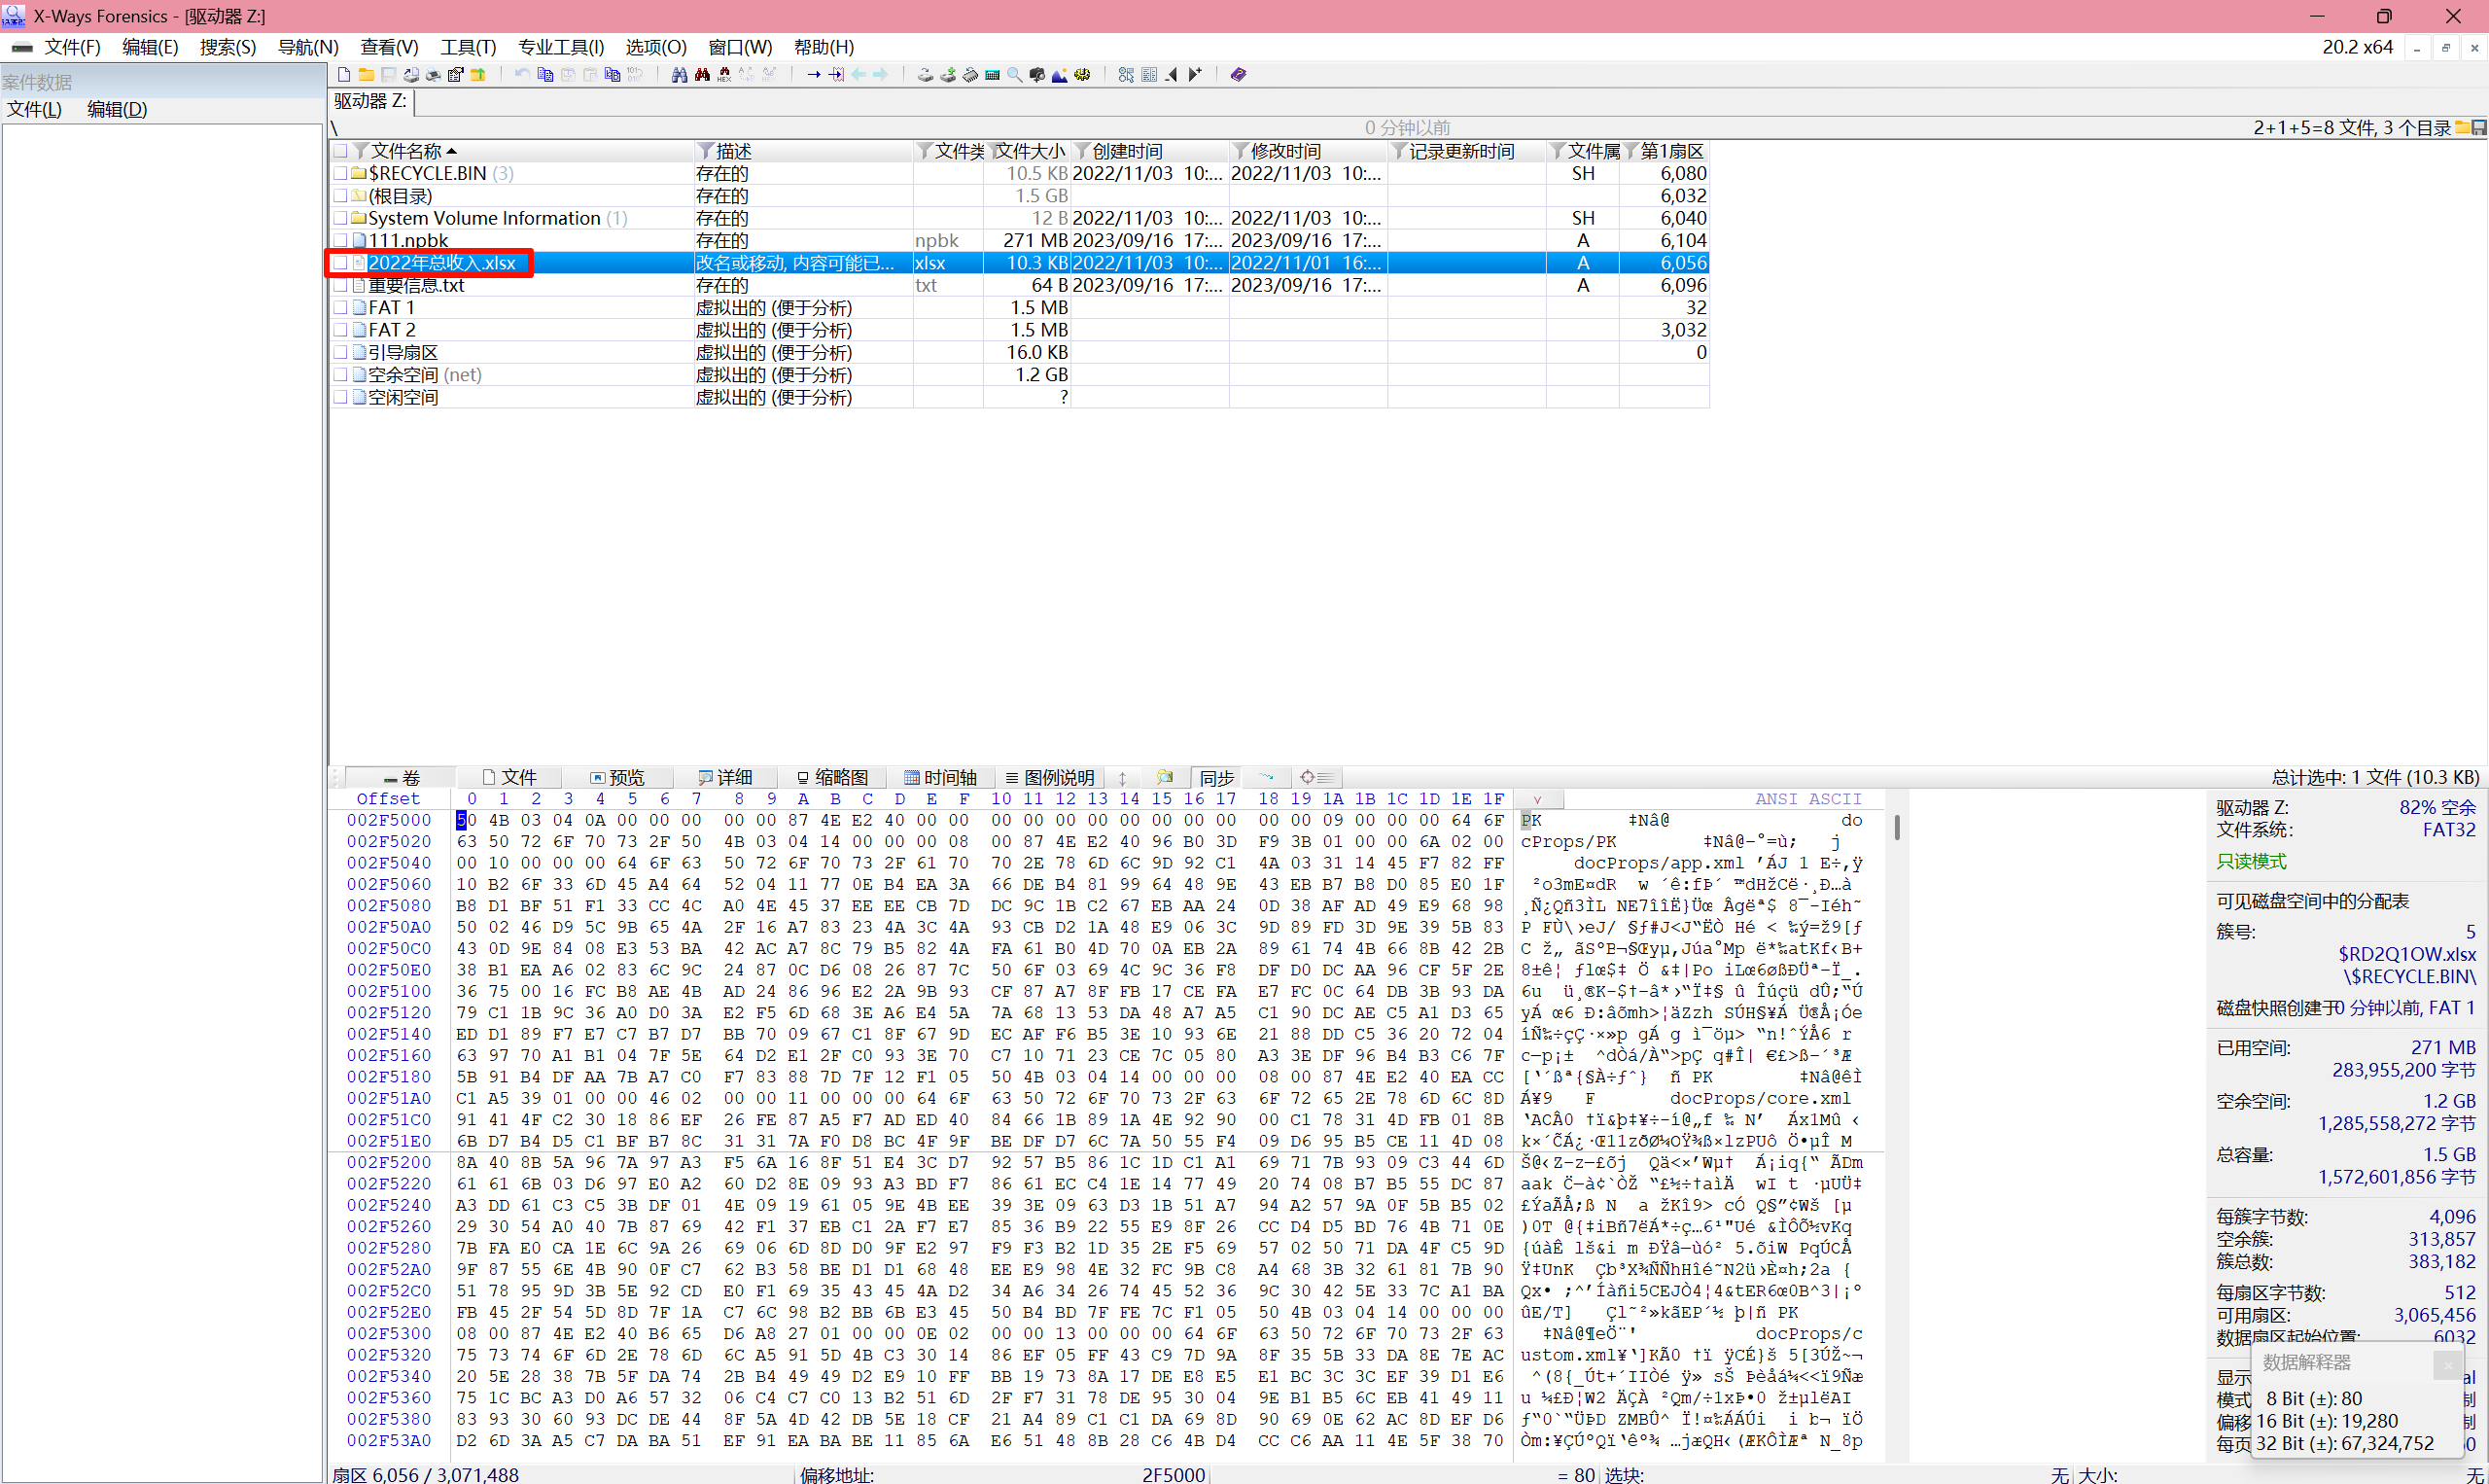Click the camera snapshot toolbar icon
The image size is (2489, 1484).
[1037, 75]
